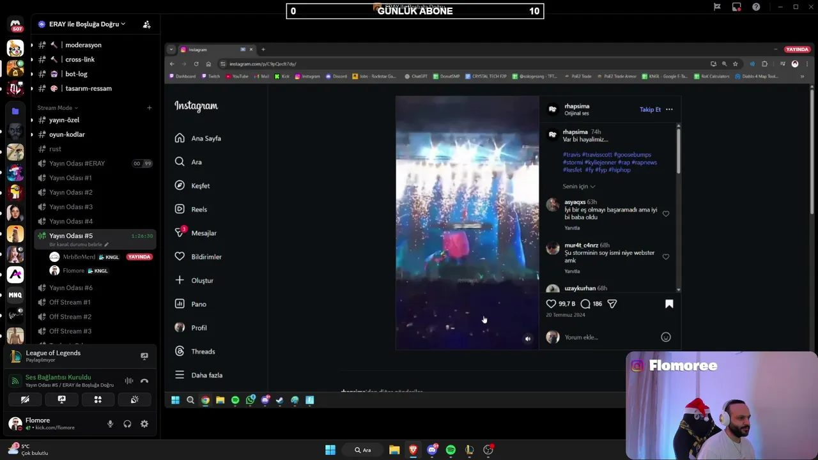This screenshot has height=460, width=818.
Task: Toggle the video sound speaker icon
Action: 528,339
